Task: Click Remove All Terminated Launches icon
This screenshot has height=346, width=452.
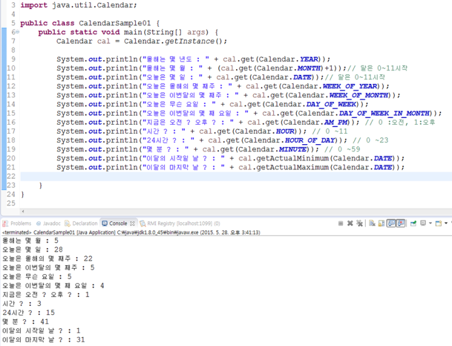Action: click(x=360, y=224)
